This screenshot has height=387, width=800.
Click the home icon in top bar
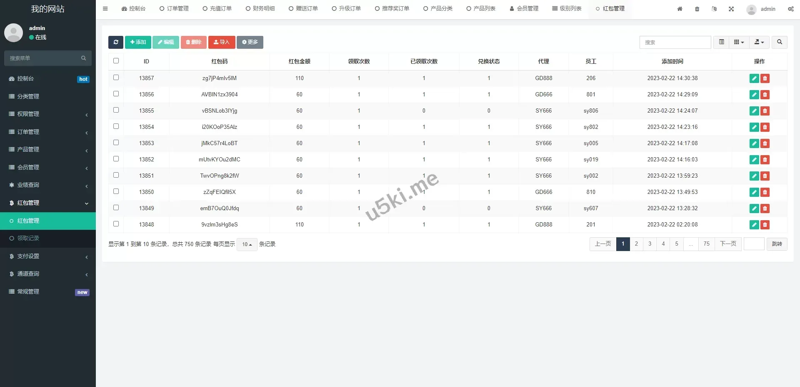click(x=680, y=9)
